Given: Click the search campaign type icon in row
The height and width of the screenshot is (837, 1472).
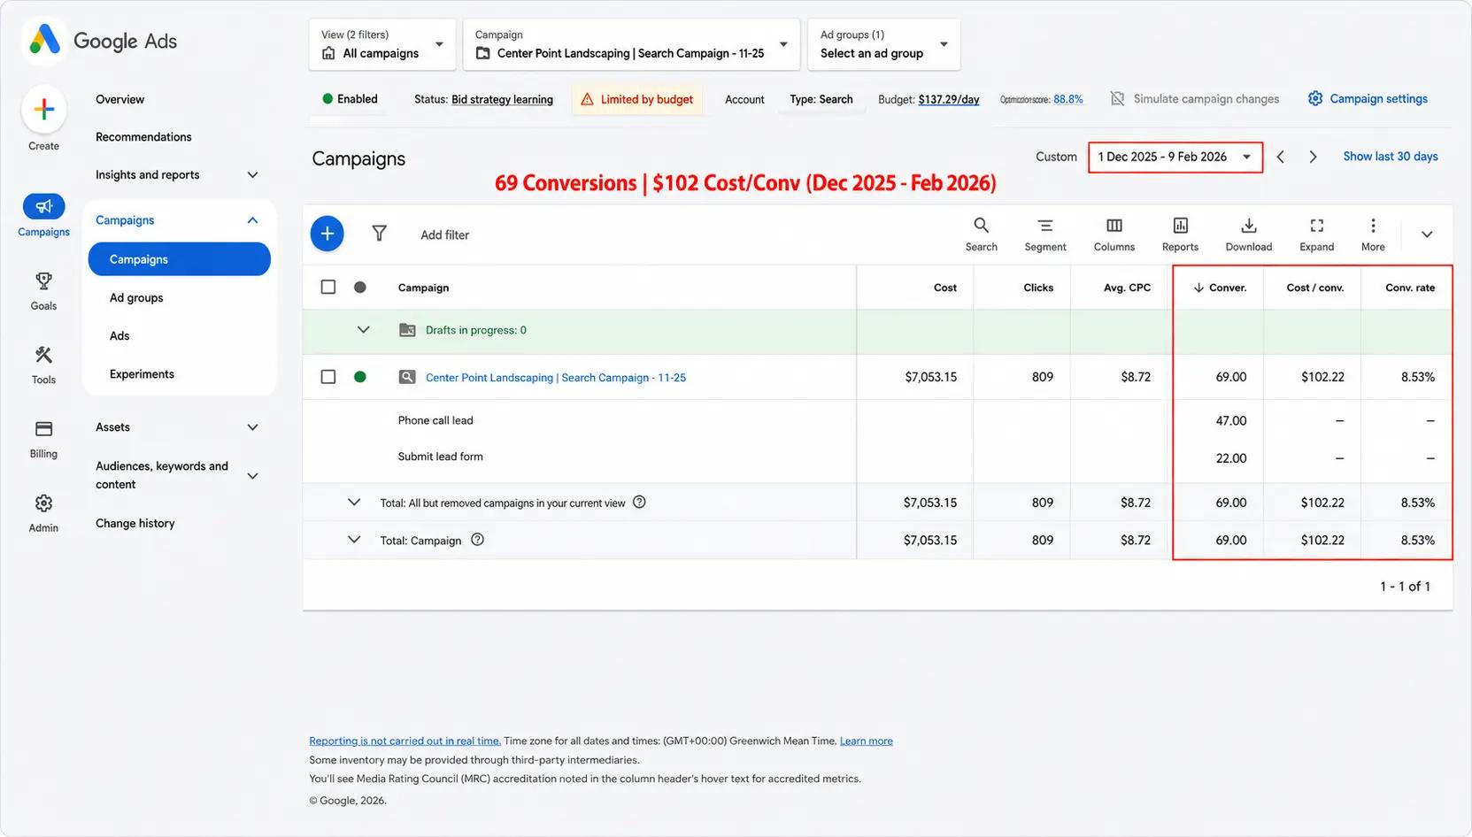Looking at the screenshot, I should [x=407, y=377].
